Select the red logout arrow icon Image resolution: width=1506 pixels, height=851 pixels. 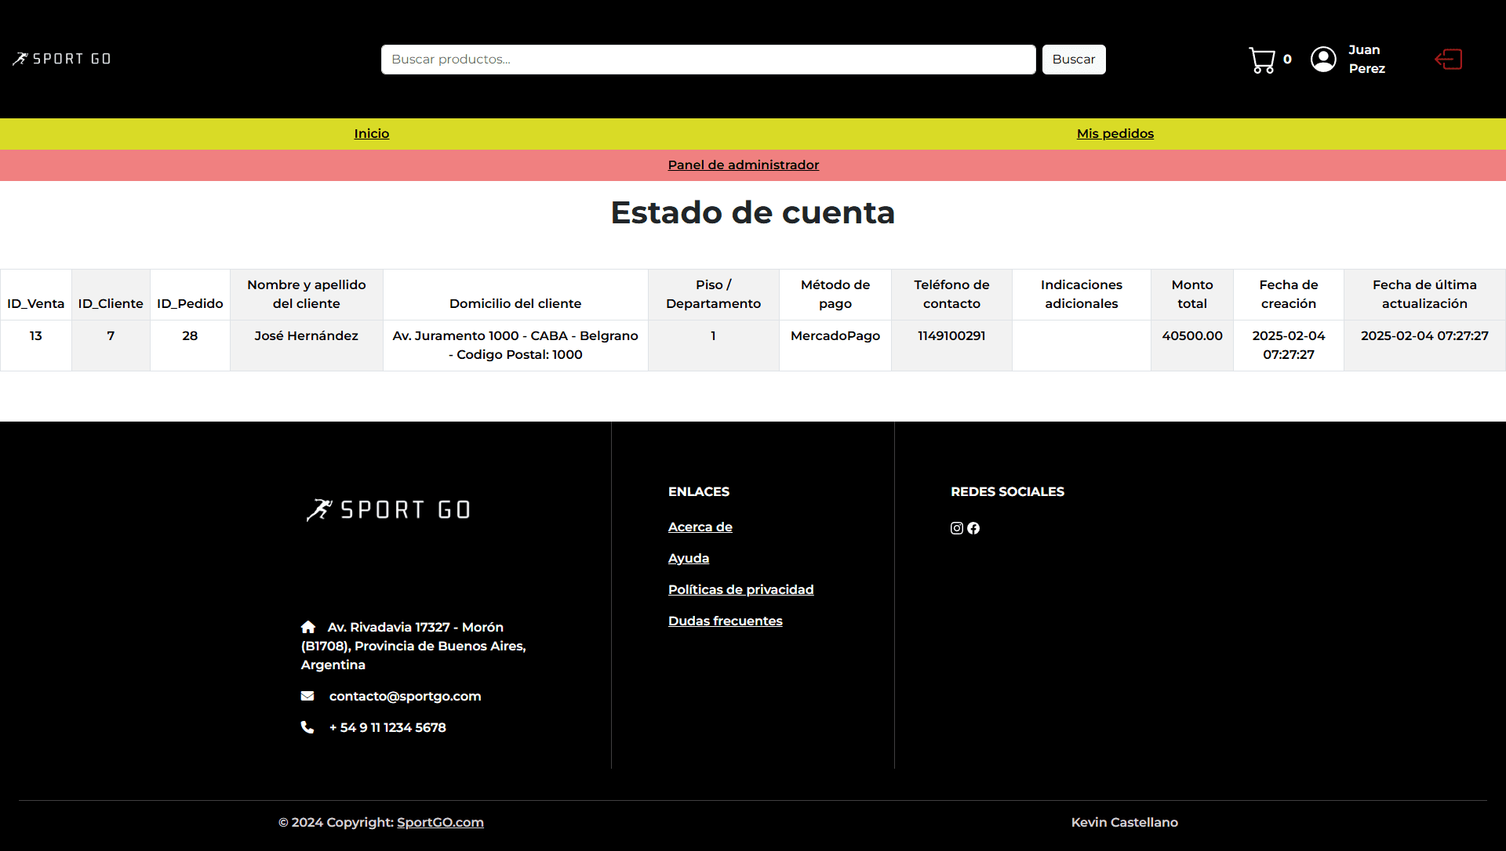pos(1449,59)
